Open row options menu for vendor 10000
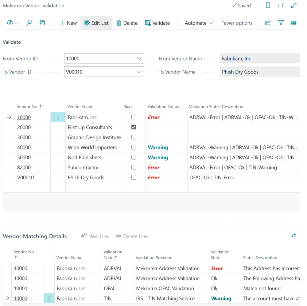Viewport: 307px width, 306px height. click(58, 117)
